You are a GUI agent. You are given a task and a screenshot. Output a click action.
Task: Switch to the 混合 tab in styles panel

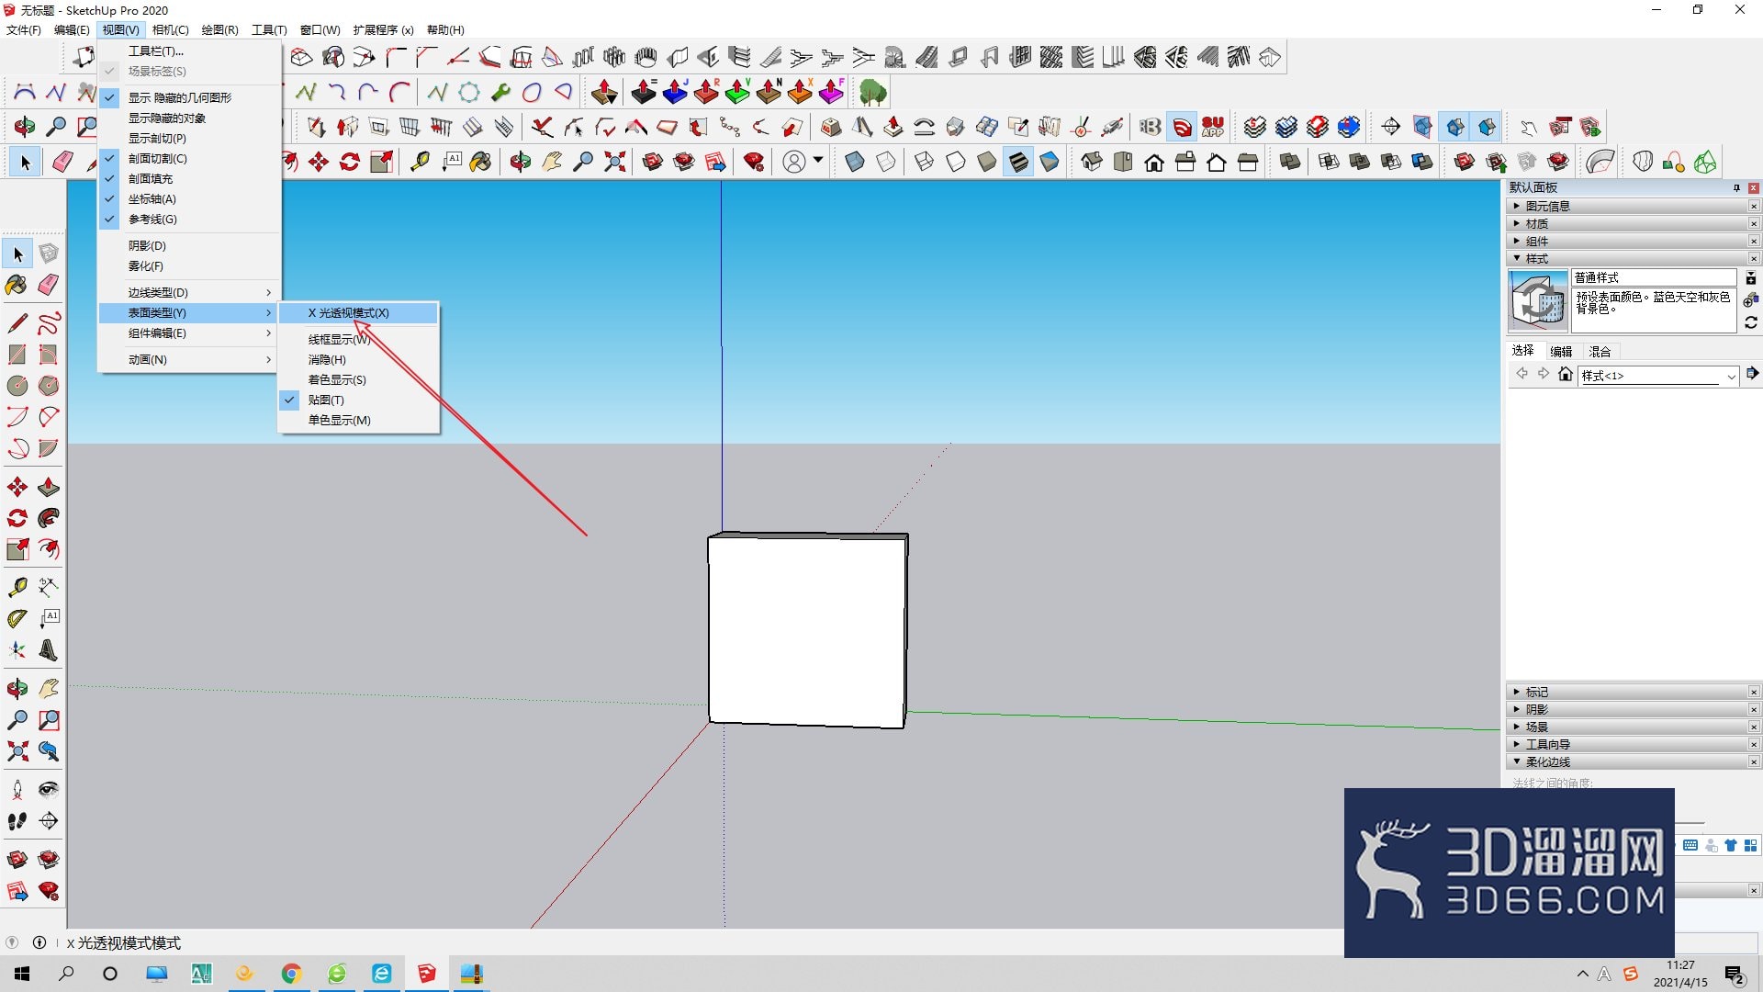[1600, 351]
